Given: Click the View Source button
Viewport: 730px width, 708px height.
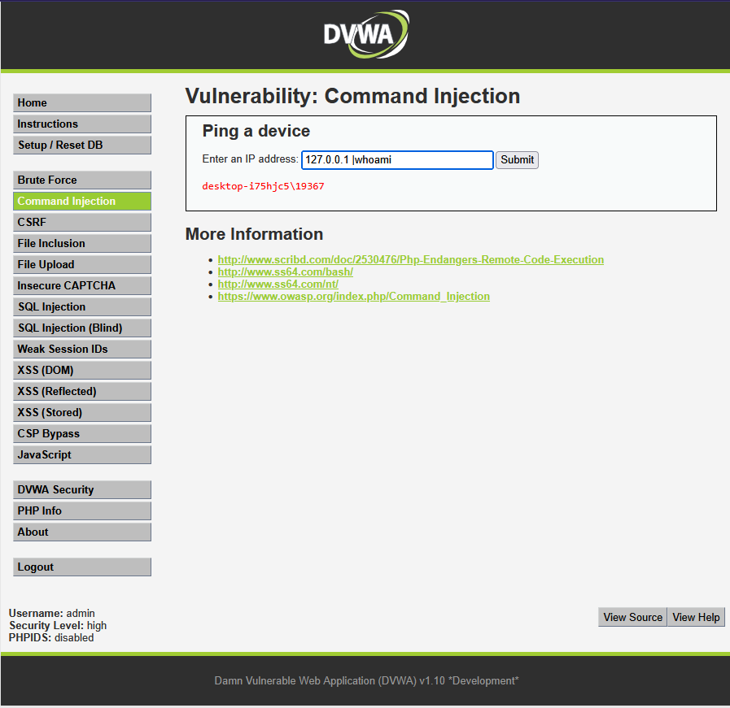Looking at the screenshot, I should point(632,617).
